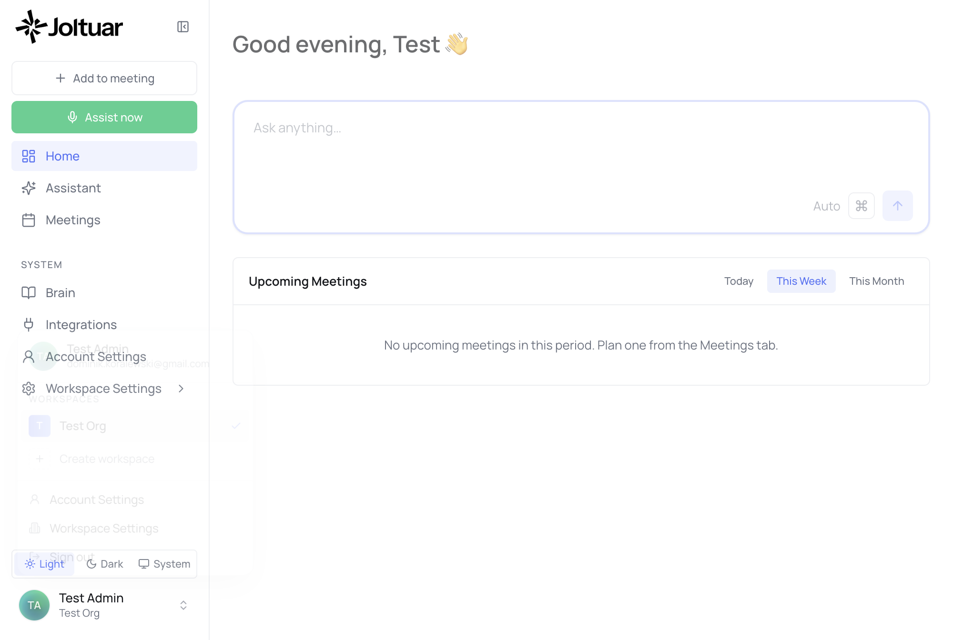Open Account Settings in System section
This screenshot has width=953, height=640.
point(104,357)
